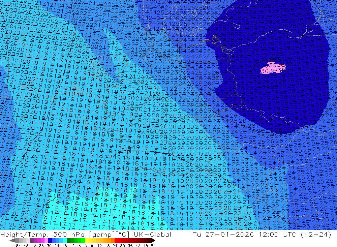
Task: Click the bright red swatch in the legend
Action: click(116, 240)
